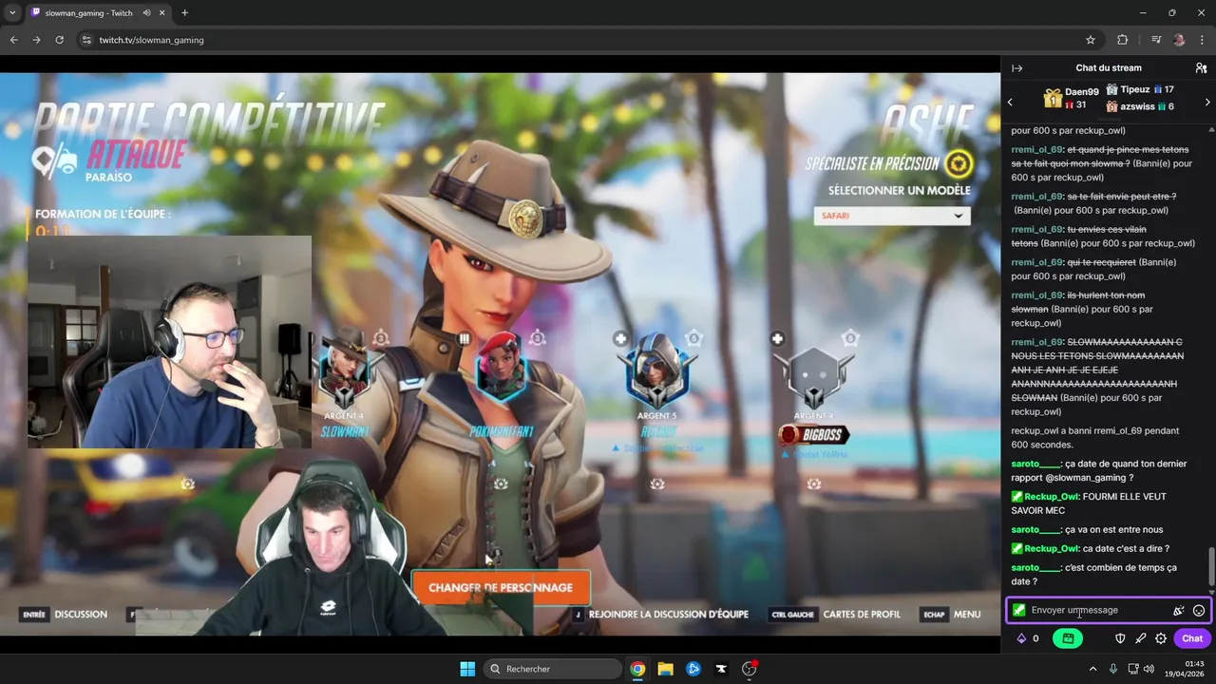Image resolution: width=1216 pixels, height=684 pixels.
Task: Click the microphone tray icon
Action: (1113, 669)
